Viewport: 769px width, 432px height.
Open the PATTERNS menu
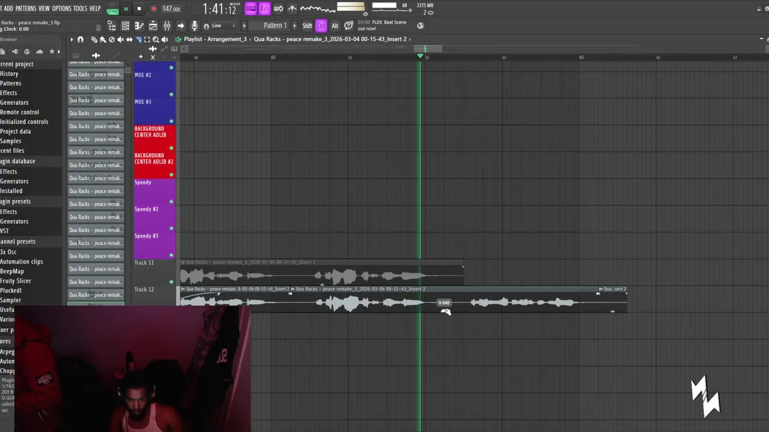[x=26, y=8]
